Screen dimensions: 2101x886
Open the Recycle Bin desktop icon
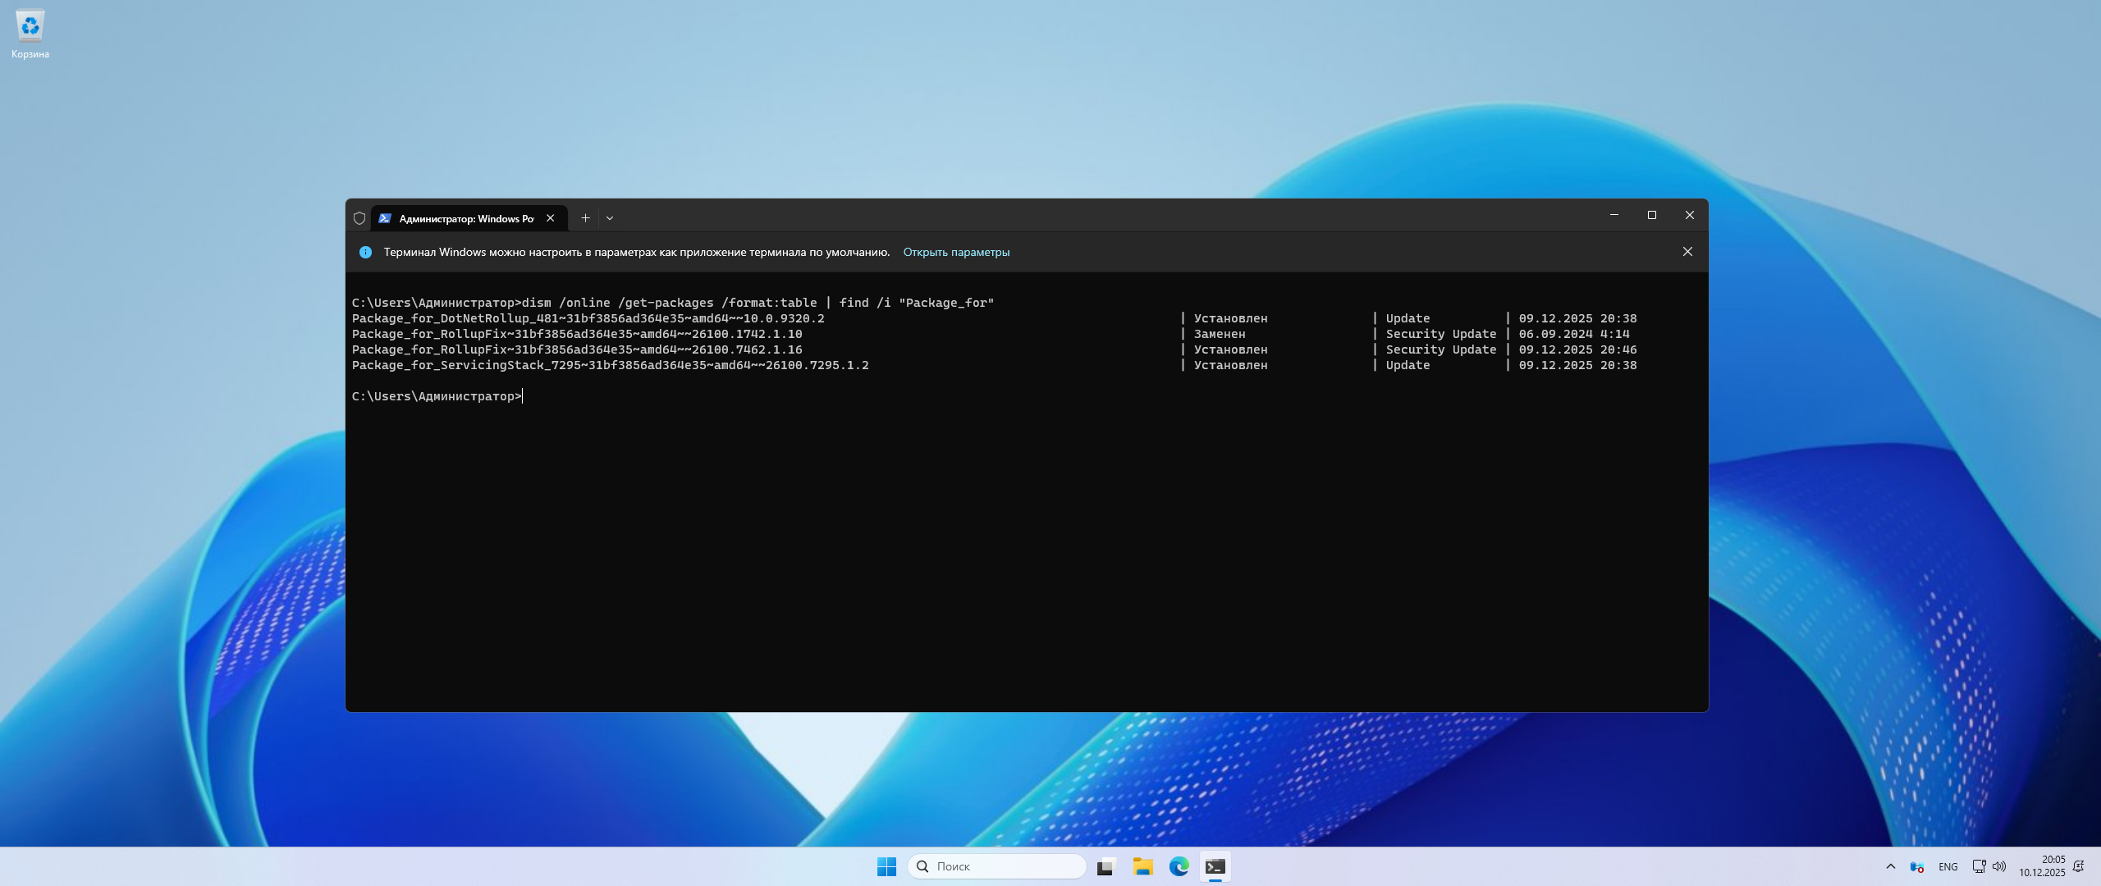coord(30,33)
